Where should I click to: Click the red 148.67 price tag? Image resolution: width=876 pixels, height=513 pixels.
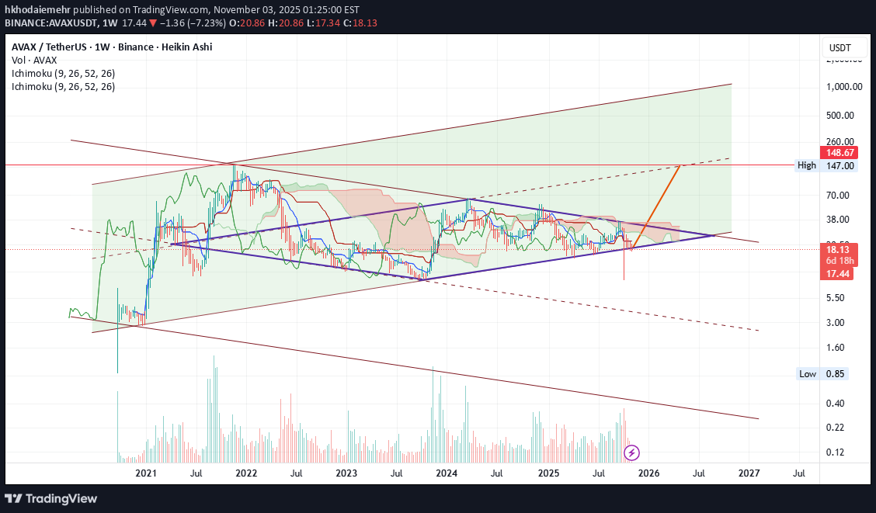pos(840,153)
